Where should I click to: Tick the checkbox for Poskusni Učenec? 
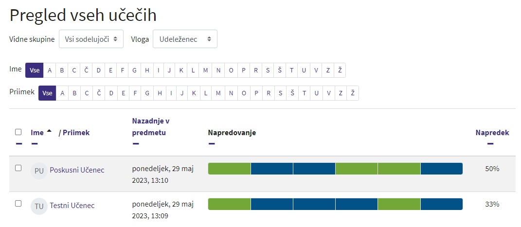coord(18,168)
